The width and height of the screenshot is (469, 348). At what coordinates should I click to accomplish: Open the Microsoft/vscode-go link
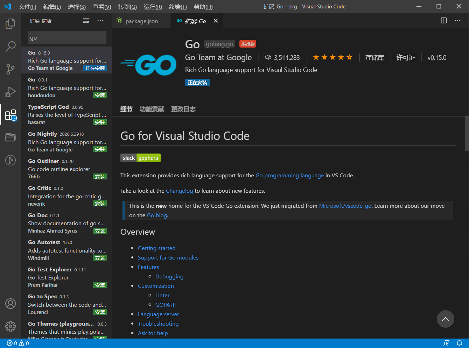[345, 206]
